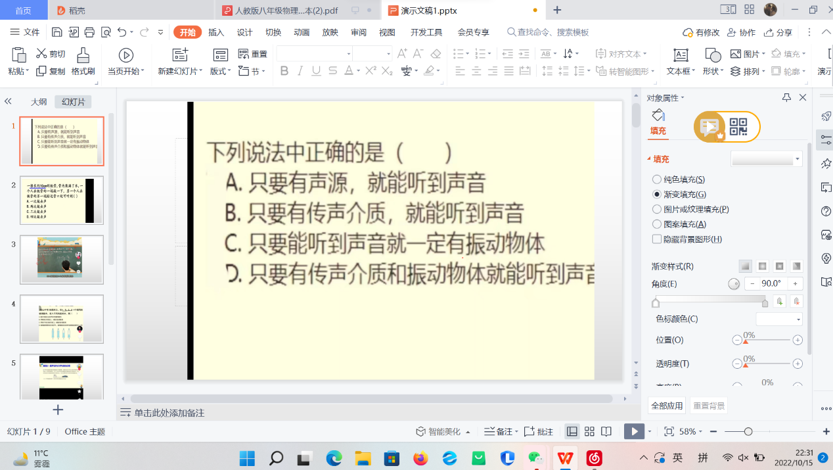Apply bold formatting to text
The height and width of the screenshot is (470, 833).
point(284,71)
